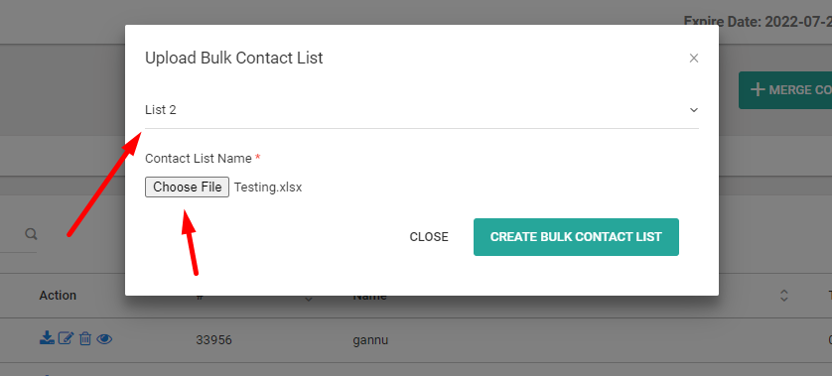832x376 pixels.
Task: Click the CLOSE button in the dialog
Action: click(429, 237)
